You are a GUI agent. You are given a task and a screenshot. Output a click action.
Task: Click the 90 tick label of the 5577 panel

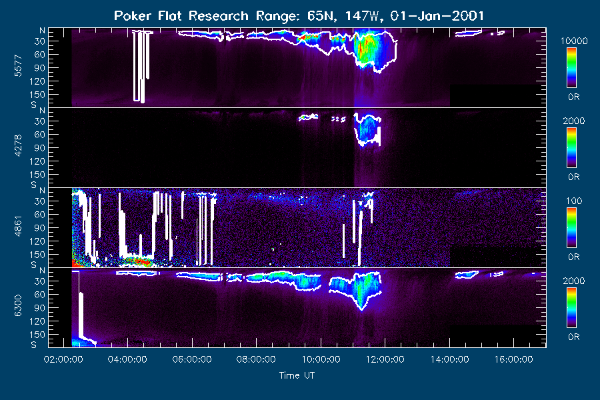coord(40,68)
